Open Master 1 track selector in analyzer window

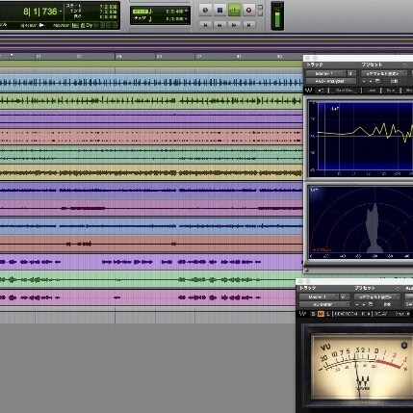coord(325,73)
